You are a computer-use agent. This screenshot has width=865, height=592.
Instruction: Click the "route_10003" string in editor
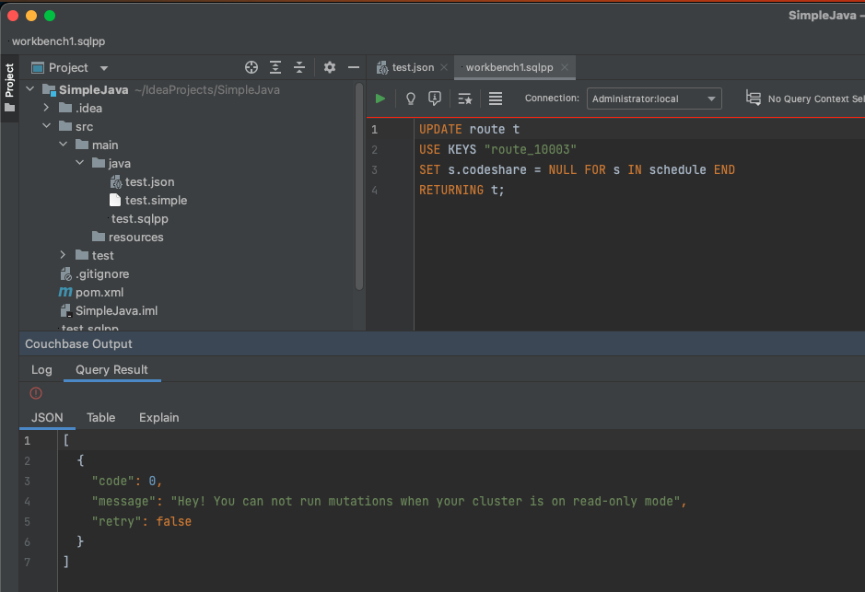coord(530,149)
